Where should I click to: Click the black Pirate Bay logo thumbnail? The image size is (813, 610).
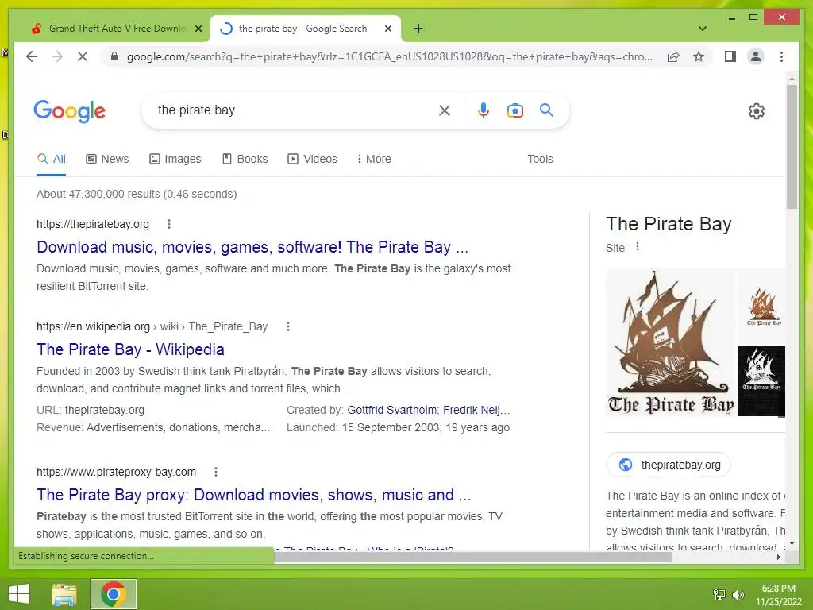[x=761, y=380]
